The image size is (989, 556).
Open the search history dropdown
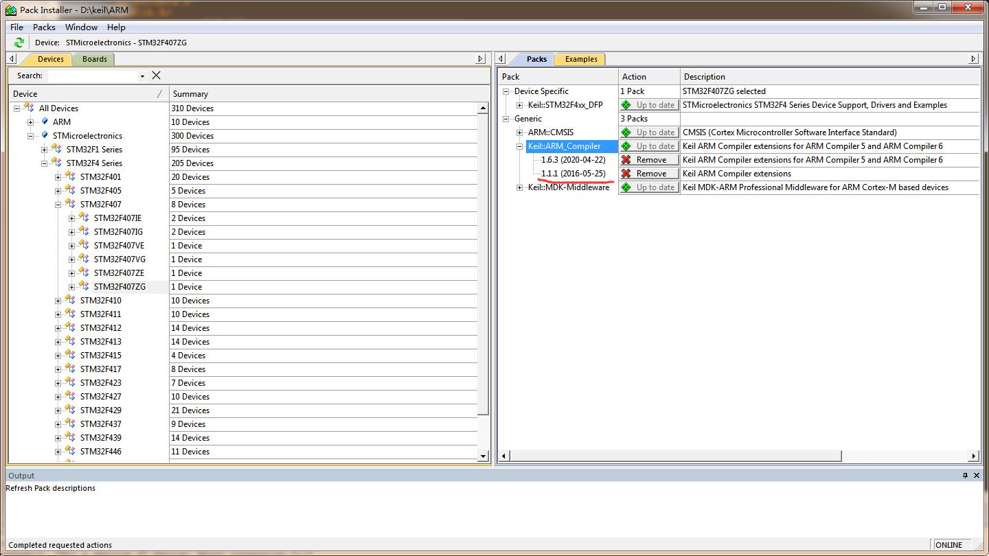(x=142, y=76)
